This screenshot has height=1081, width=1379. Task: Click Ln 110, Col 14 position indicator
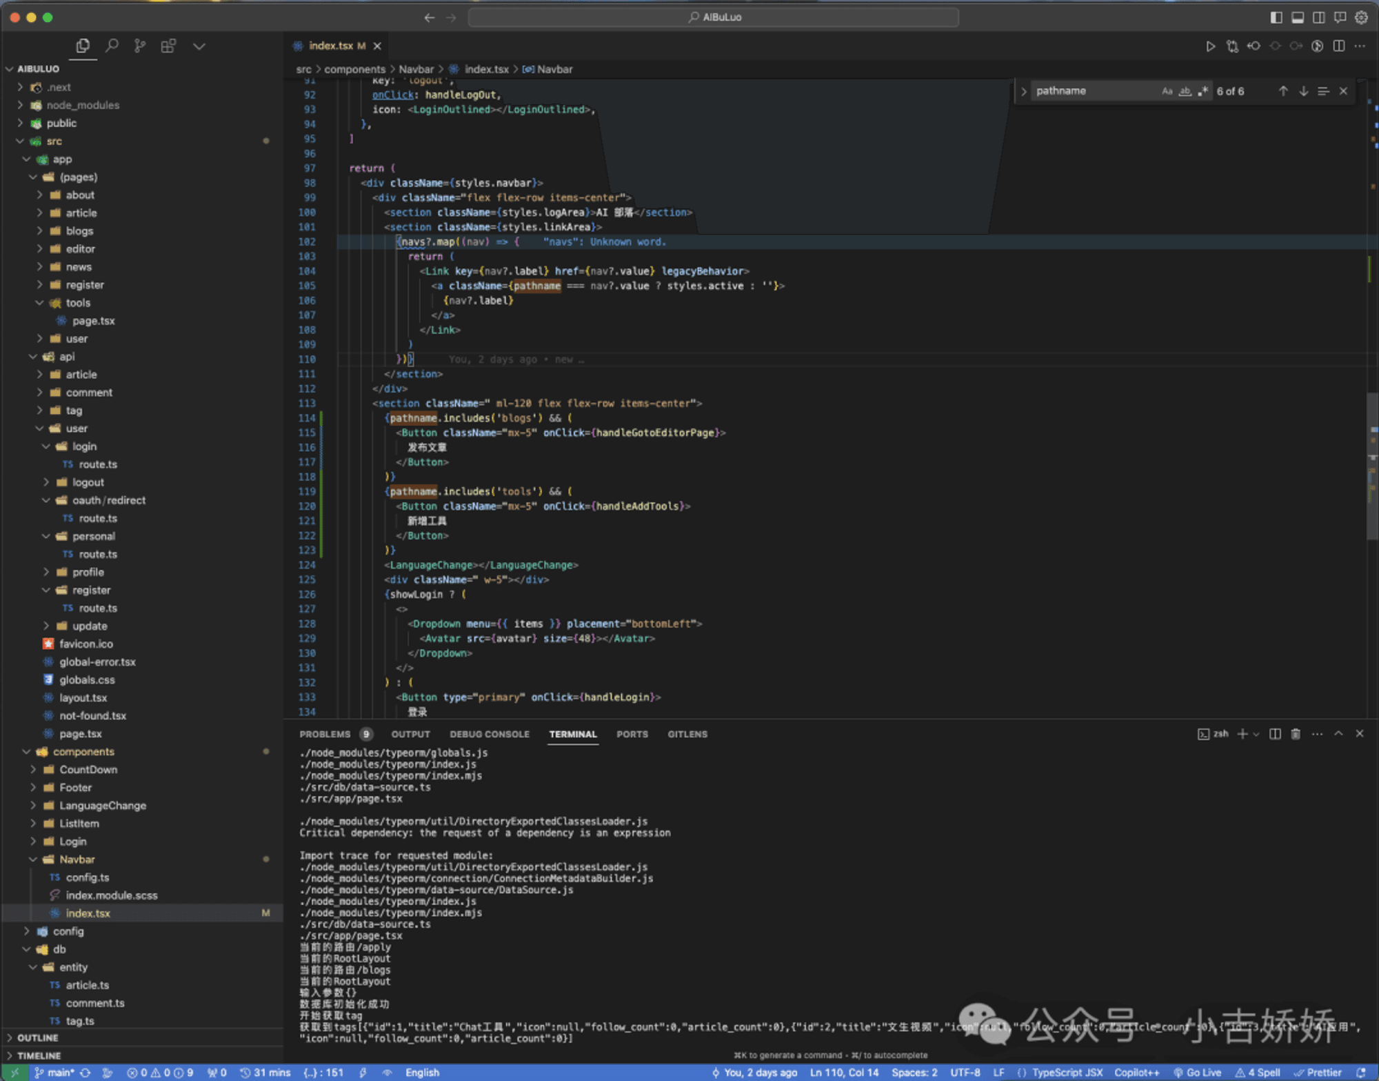pyautogui.click(x=844, y=1072)
